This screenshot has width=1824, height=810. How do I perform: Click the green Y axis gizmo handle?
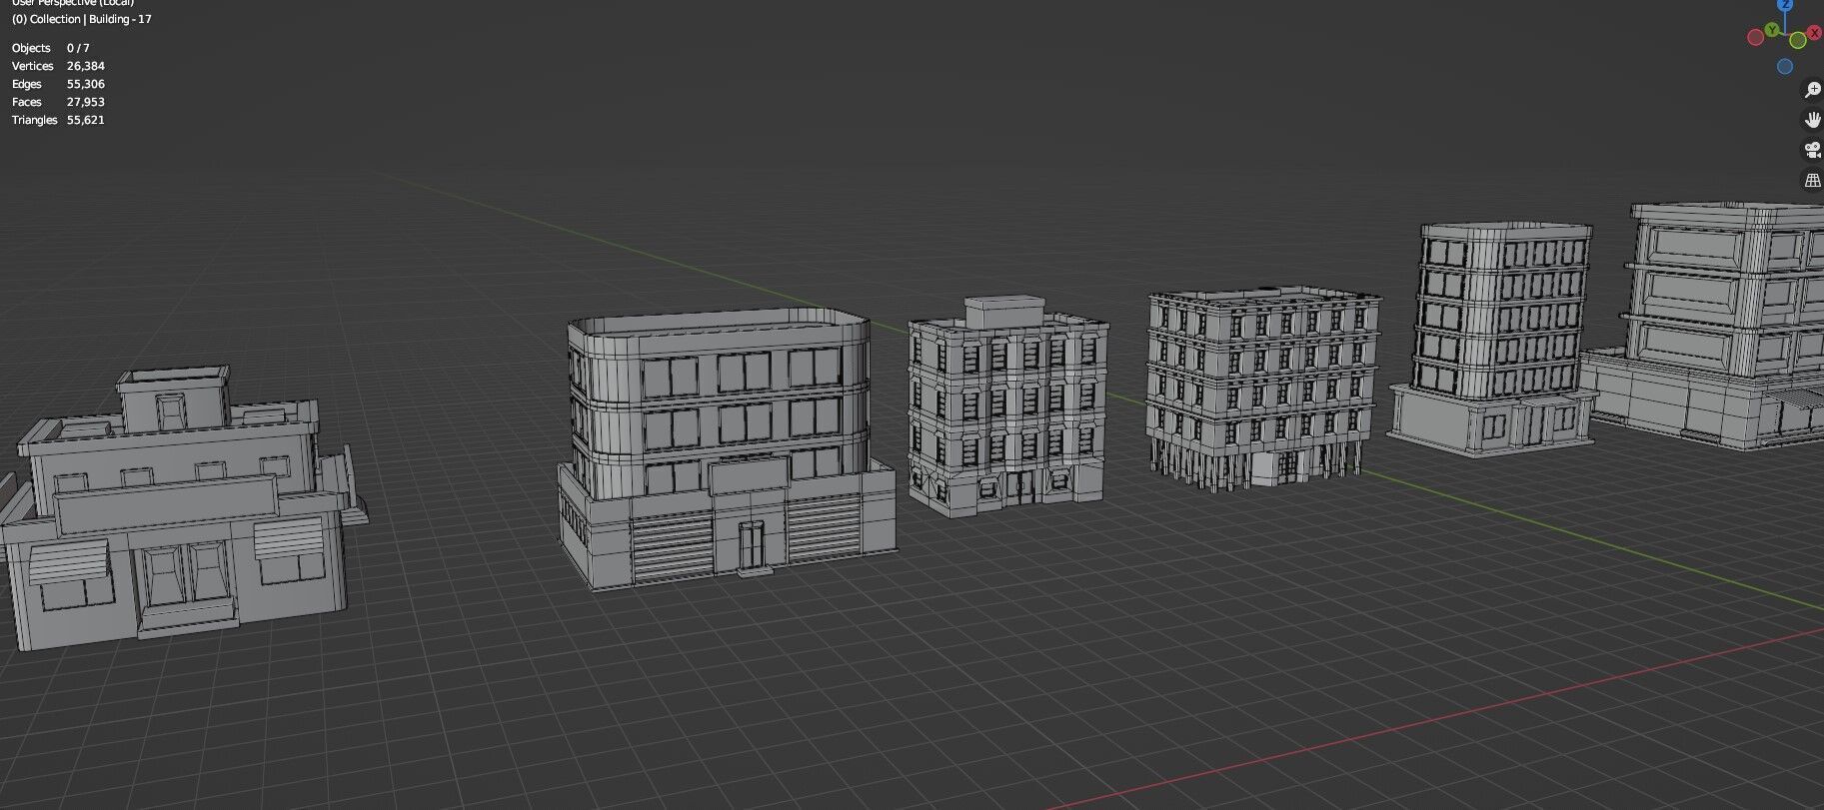(1773, 31)
